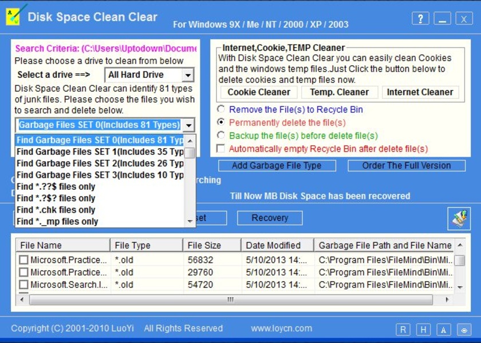Choose Find Garbage Files SET 2 entry

tap(100, 163)
